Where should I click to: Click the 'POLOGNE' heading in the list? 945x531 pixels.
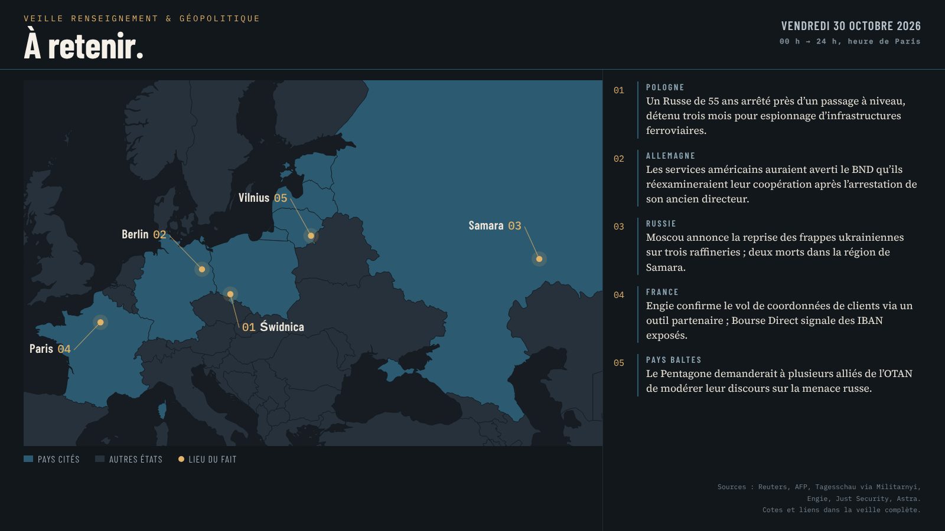[665, 87]
